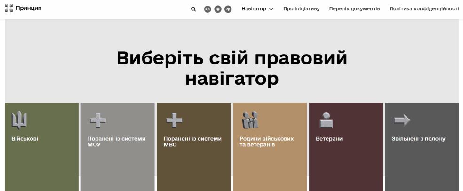Select the Звільнені з полону link
Viewport: 463px width, 191px height.
[x=418, y=139]
